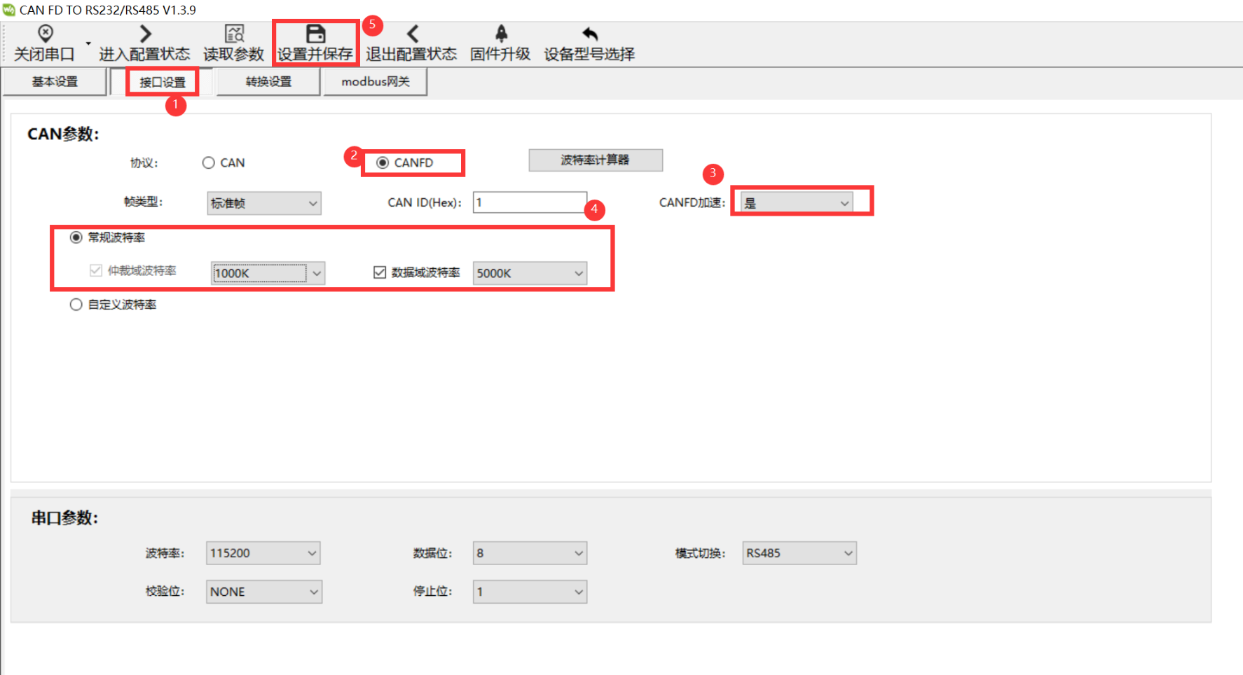1243x675 pixels.
Task: Open the 波特率计算器 baud rate calculator
Action: (595, 160)
